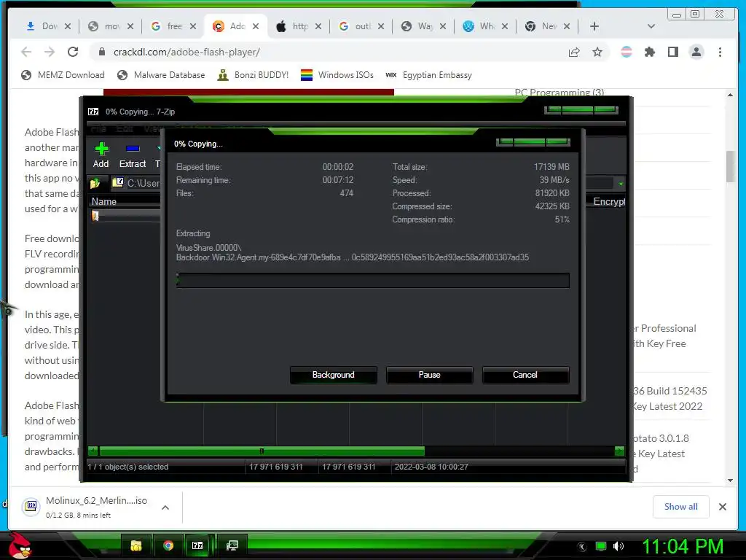Open Windows ISOs bookmark

click(337, 75)
